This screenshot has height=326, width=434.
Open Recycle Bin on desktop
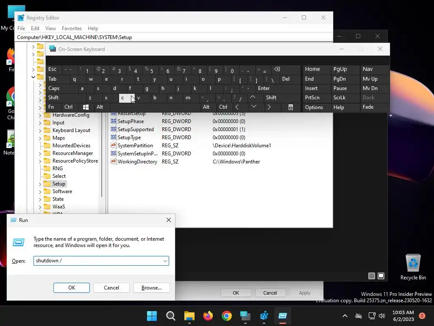point(413,267)
